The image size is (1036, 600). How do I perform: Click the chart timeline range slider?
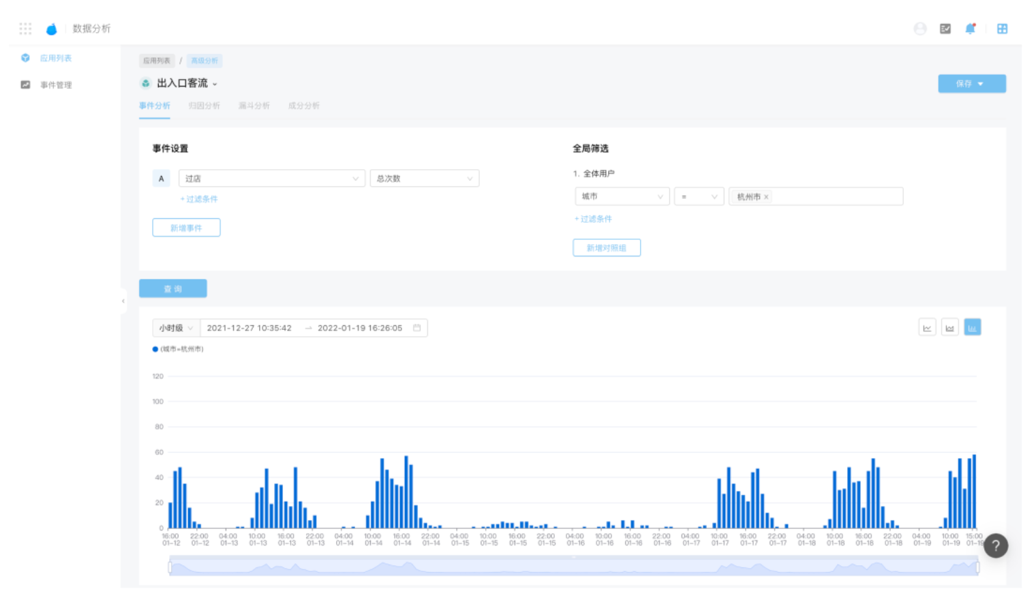(x=573, y=567)
